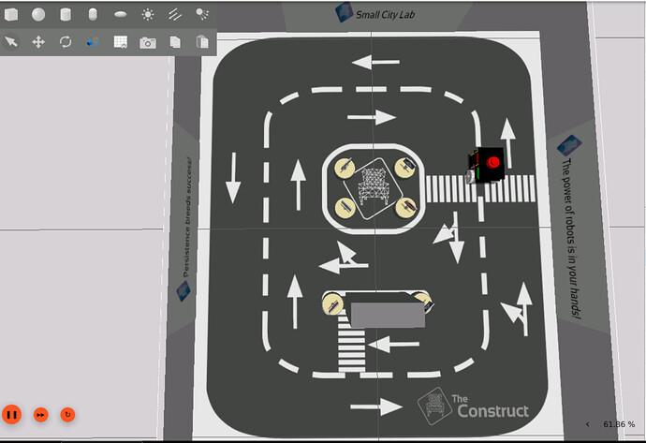The image size is (646, 443).
Task: Add a directional light (parallel lines icon)
Action: click(x=175, y=14)
